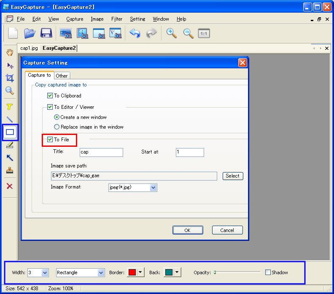The height and width of the screenshot is (294, 334).
Task: Select the magnifier zoom tool
Action: [10, 91]
